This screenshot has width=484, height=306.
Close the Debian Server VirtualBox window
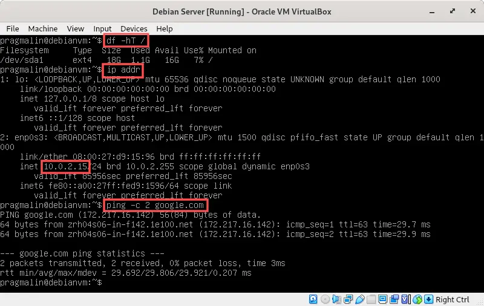[x=473, y=11]
